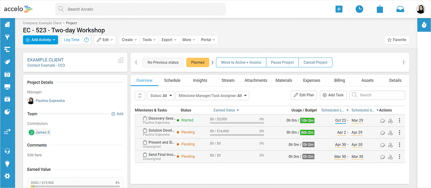
Task: Switch to the Insights tab
Action: click(200, 80)
